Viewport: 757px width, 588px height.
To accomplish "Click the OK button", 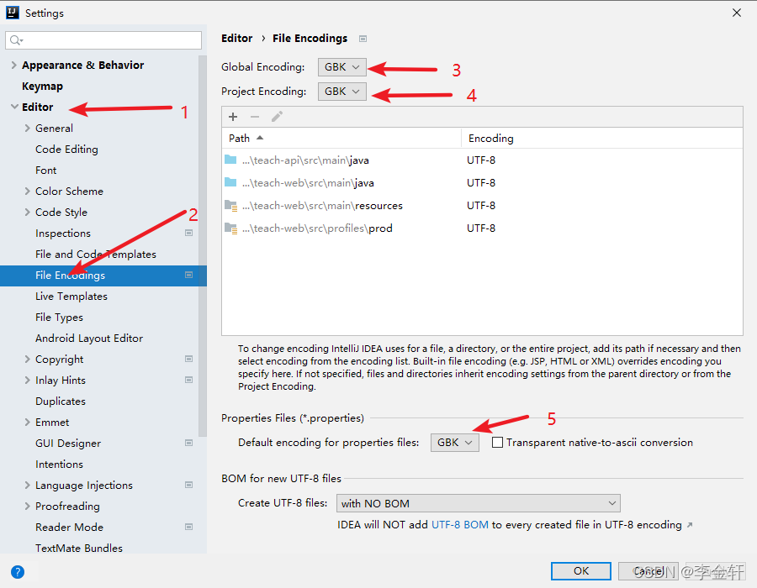I will [x=581, y=571].
